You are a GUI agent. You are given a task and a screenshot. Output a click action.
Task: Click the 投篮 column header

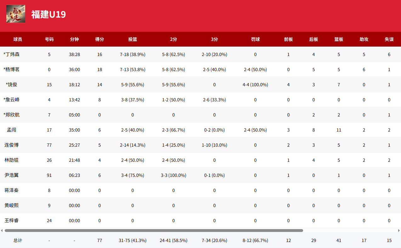pyautogui.click(x=133, y=39)
